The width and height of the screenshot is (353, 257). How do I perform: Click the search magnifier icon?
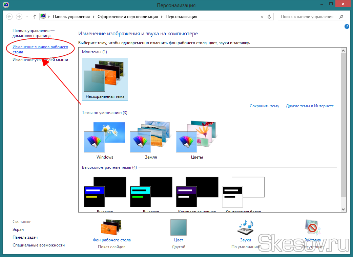click(x=341, y=17)
